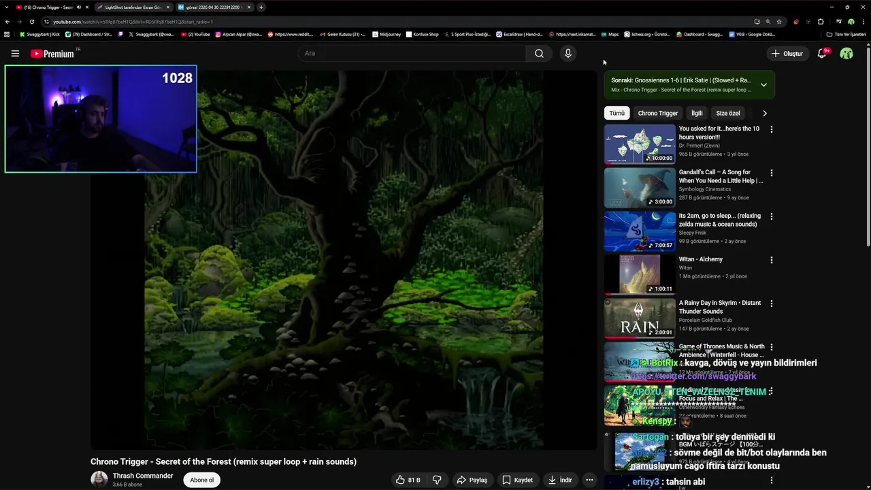
Task: Open Tüm Yer İşaretleri bookmarks folder
Action: click(847, 34)
